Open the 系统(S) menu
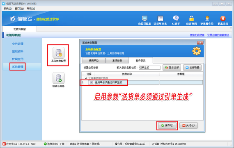The width and height of the screenshot is (234, 148). [8, 9]
